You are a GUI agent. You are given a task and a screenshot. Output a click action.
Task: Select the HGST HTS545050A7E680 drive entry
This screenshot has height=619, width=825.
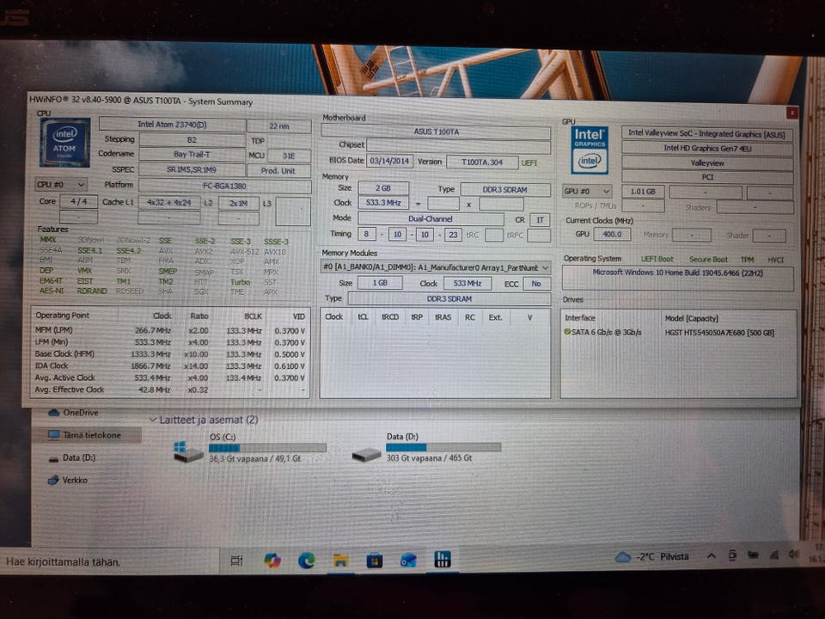[x=719, y=333]
